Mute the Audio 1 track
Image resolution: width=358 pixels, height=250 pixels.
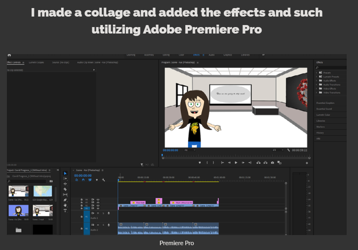pos(98,213)
